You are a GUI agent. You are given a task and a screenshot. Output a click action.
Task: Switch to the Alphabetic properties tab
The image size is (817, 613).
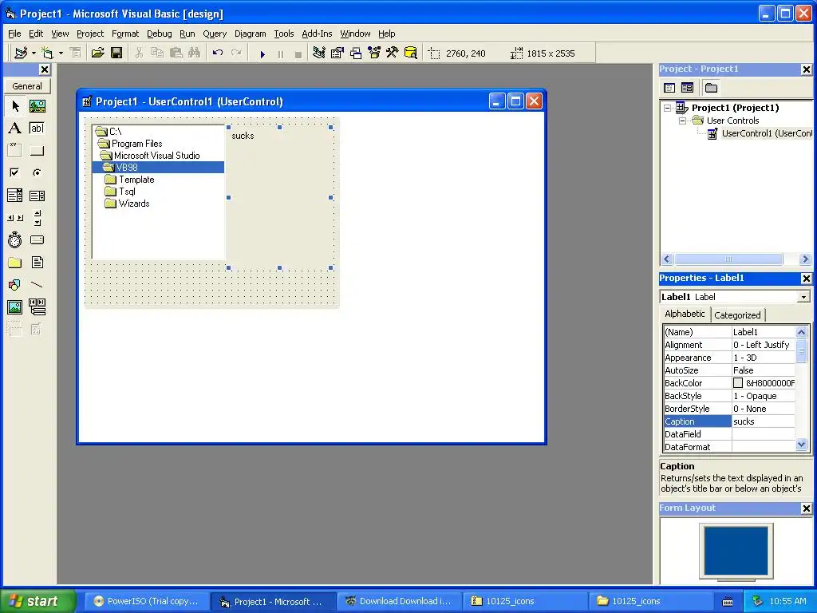[x=685, y=314]
